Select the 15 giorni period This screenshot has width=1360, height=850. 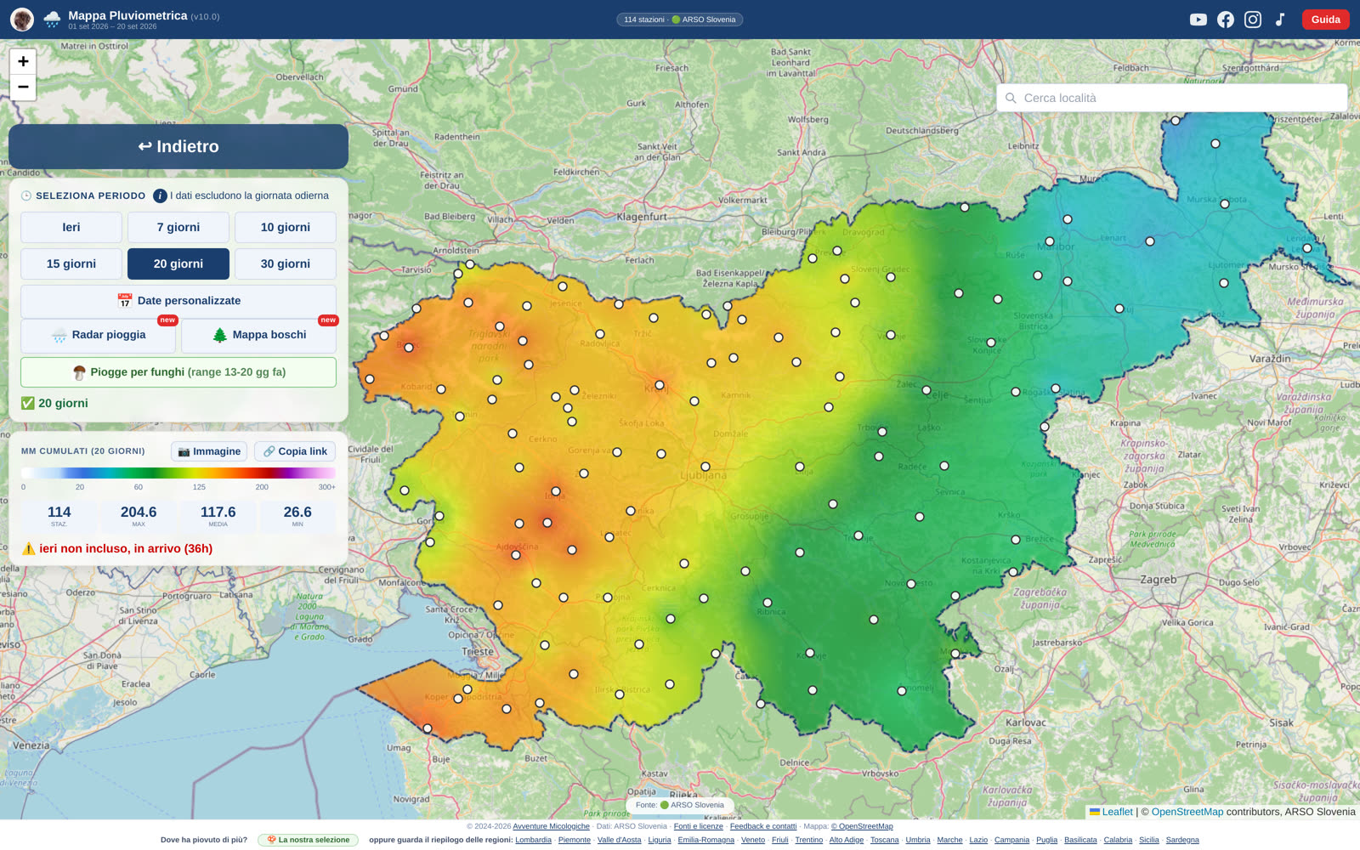click(x=71, y=263)
